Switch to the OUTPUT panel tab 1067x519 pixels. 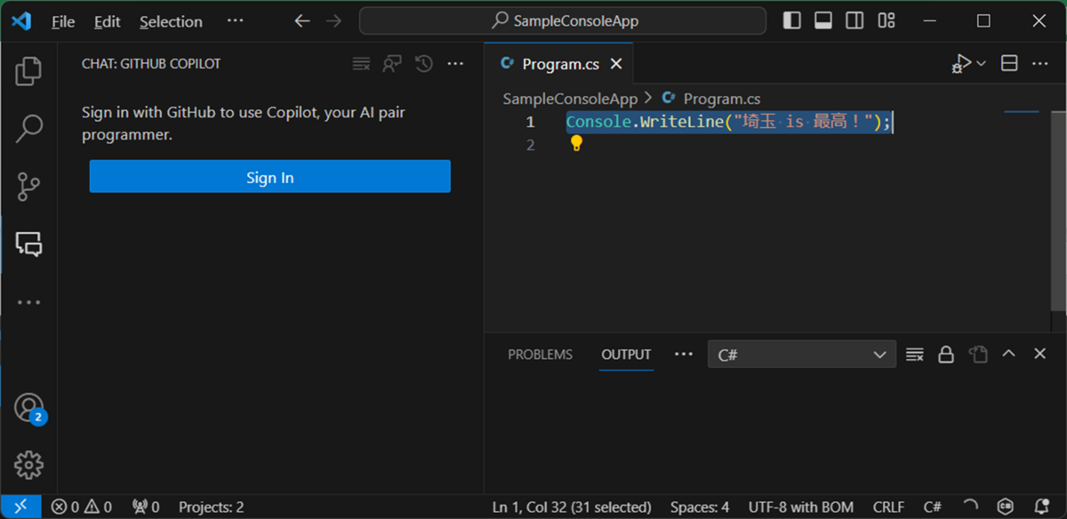626,355
